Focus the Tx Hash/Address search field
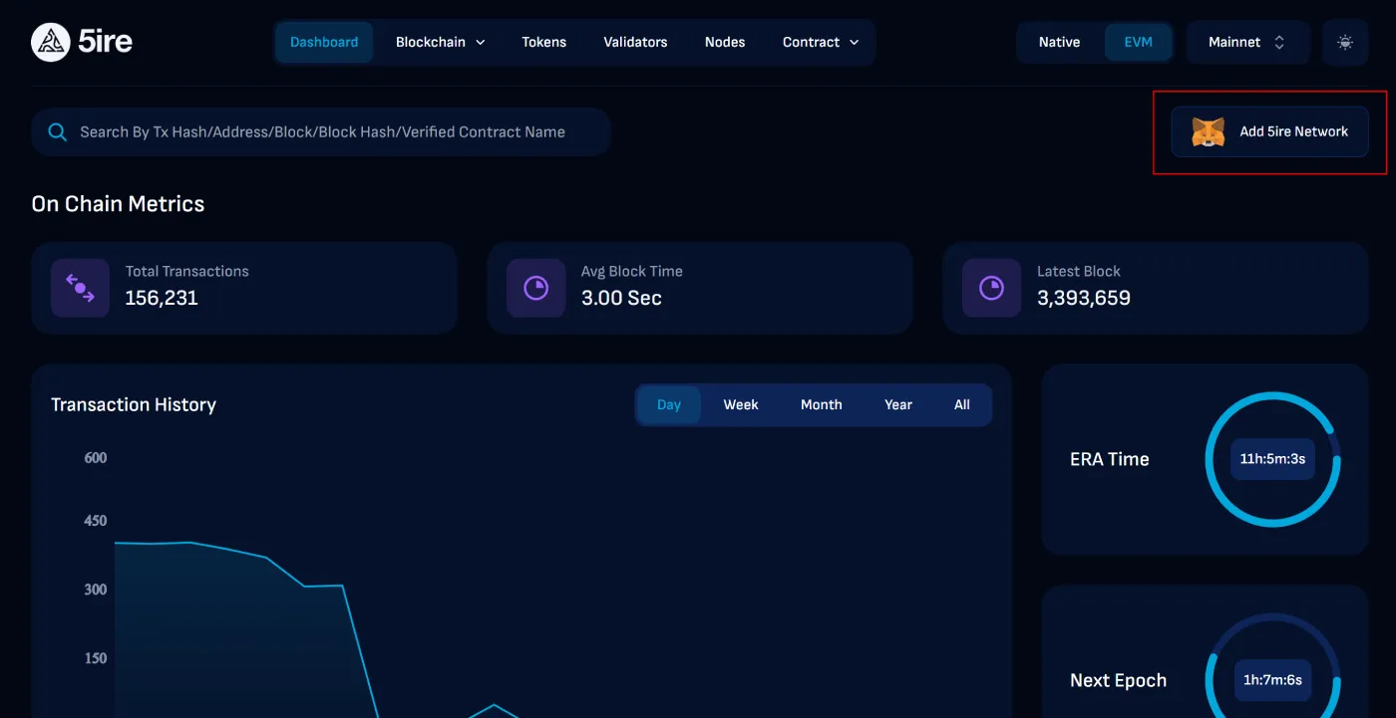Viewport: 1396px width, 718px height. (321, 131)
